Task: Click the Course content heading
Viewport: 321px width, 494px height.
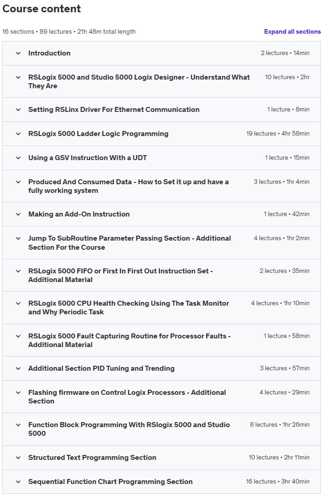Action: coord(42,9)
